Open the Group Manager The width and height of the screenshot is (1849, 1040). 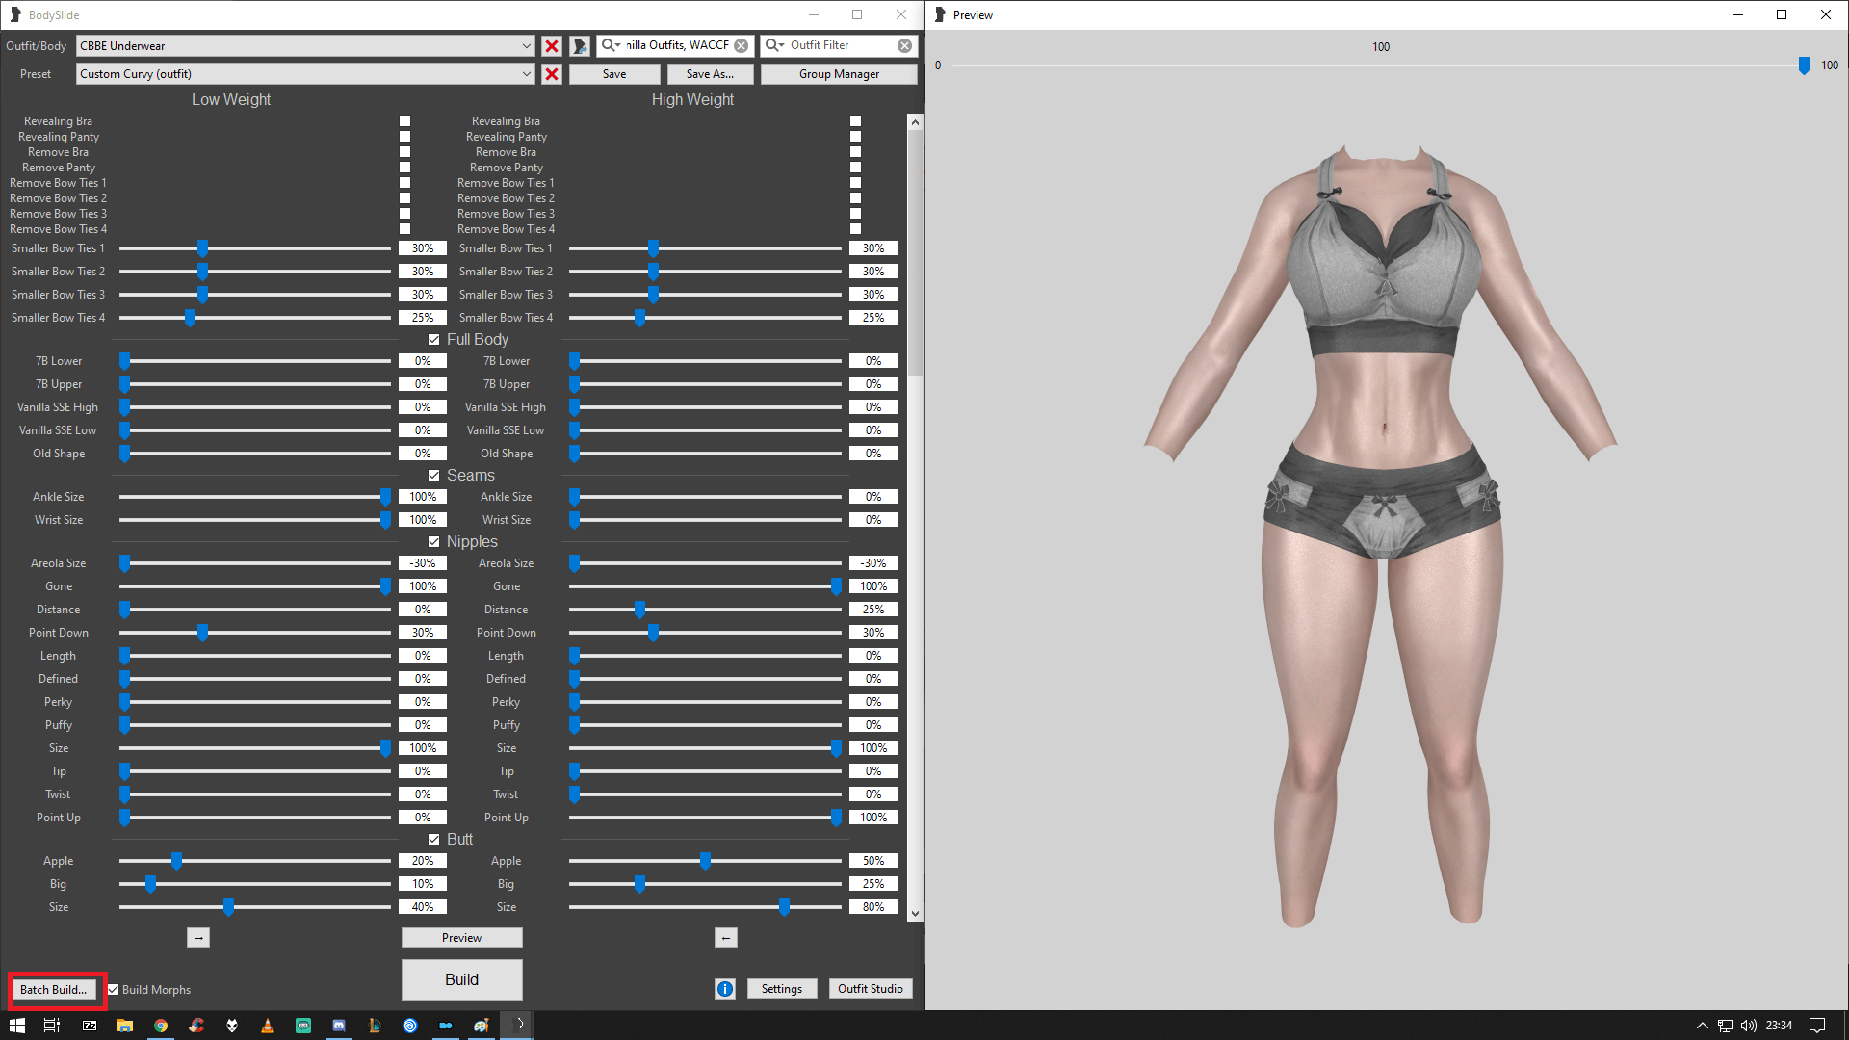click(839, 74)
